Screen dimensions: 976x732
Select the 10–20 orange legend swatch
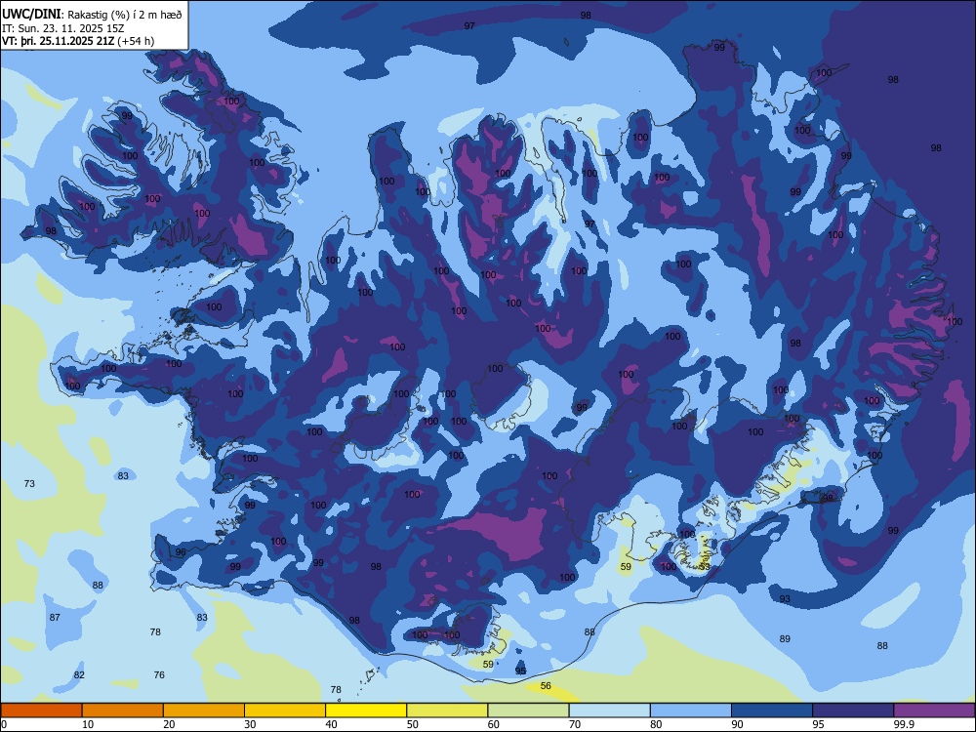pyautogui.click(x=123, y=711)
